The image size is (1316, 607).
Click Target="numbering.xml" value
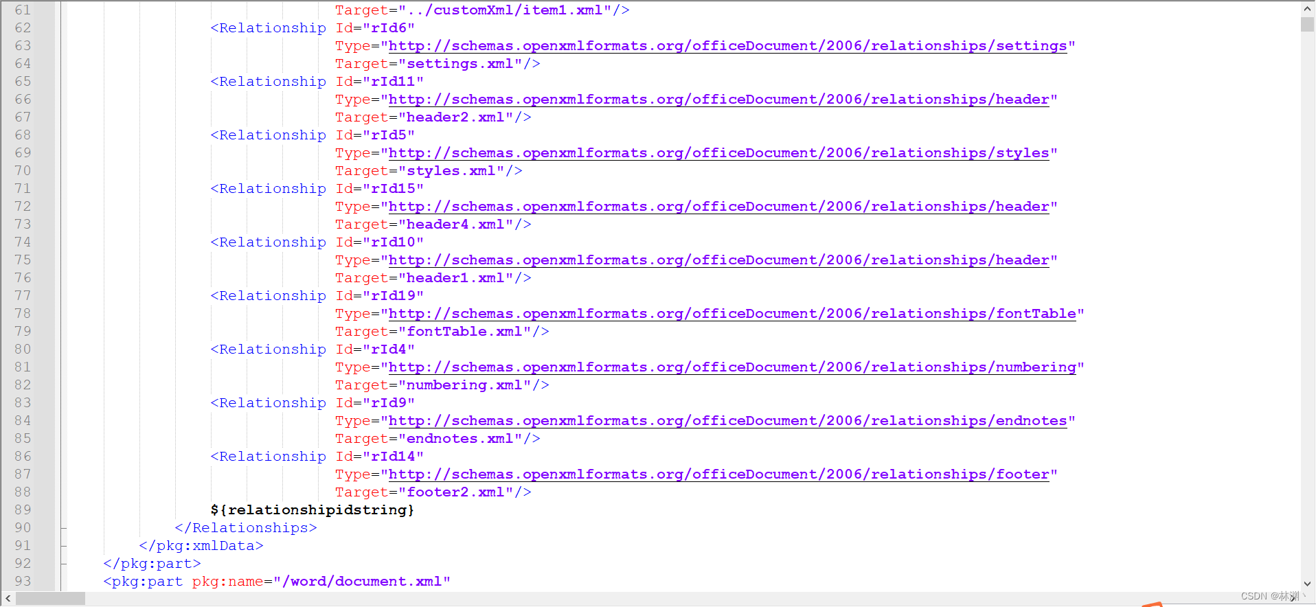click(464, 385)
